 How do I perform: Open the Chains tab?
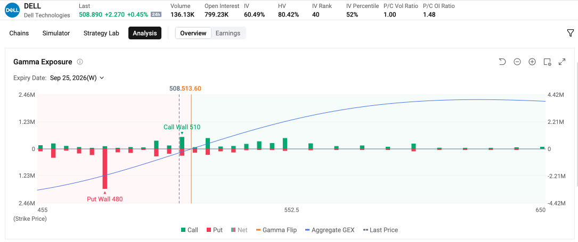tap(19, 33)
